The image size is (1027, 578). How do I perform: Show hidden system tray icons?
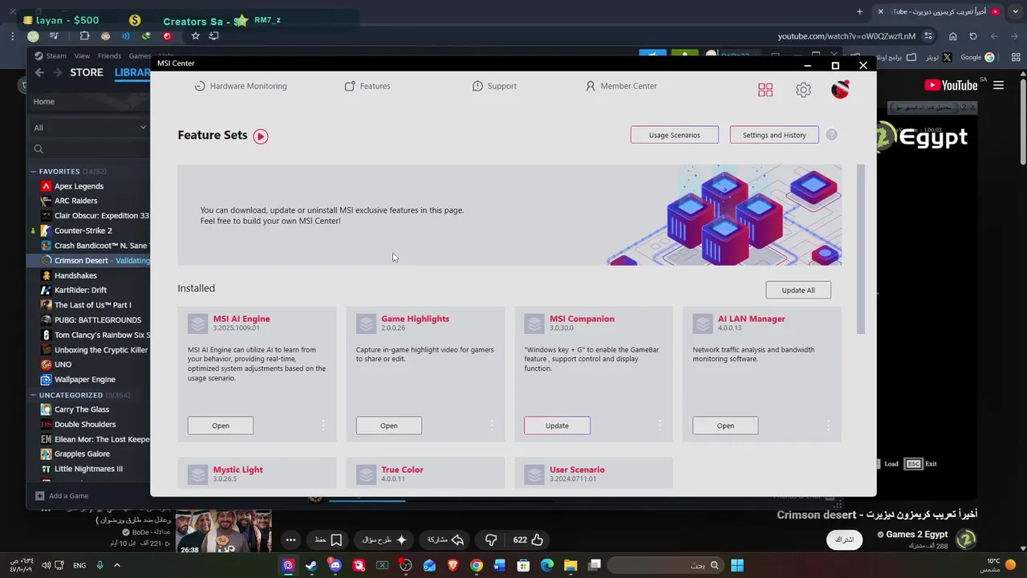click(117, 565)
